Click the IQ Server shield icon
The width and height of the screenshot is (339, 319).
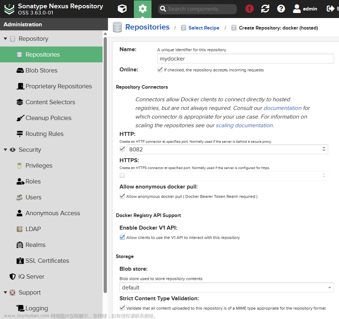click(13, 276)
